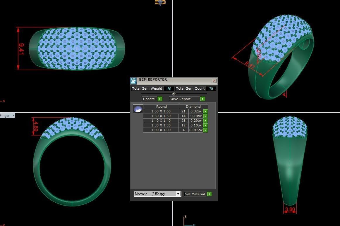Click the Gem Reporter title icon
Screen dimensions: 340x226
133,81
